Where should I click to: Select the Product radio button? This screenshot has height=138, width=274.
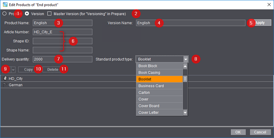click(4, 14)
